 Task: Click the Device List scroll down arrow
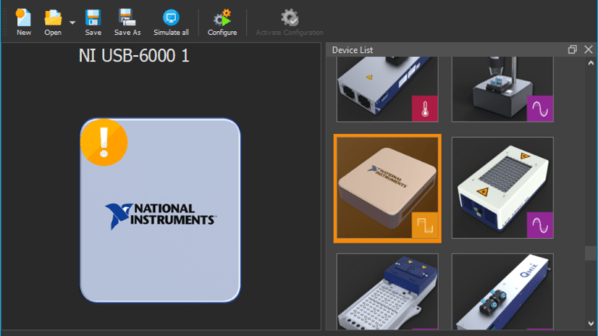[591, 321]
